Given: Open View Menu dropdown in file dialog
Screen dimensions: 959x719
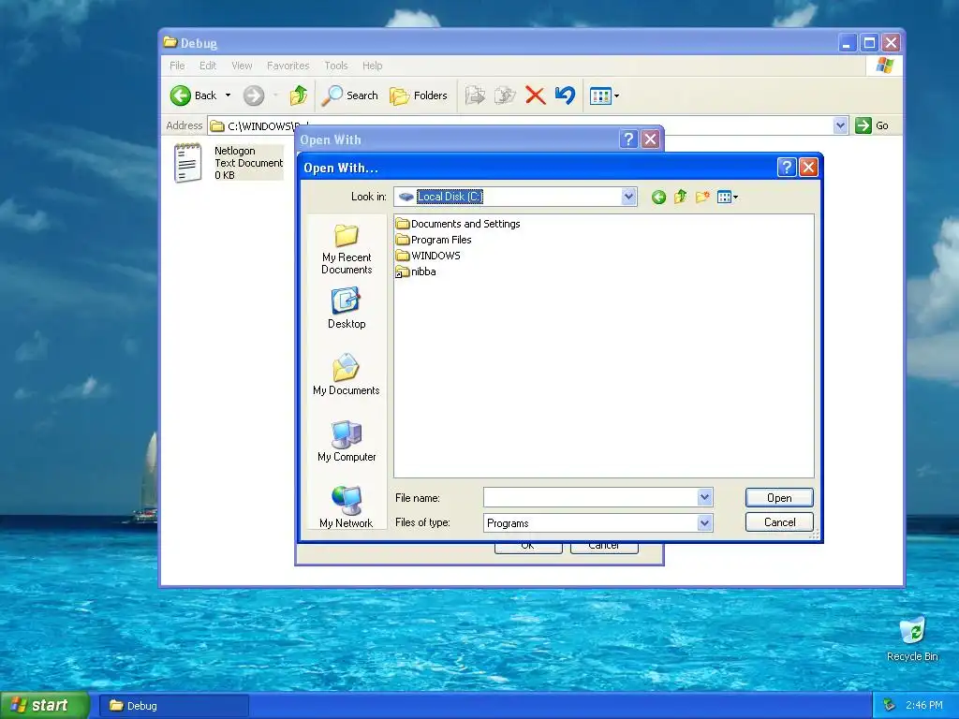Looking at the screenshot, I should pyautogui.click(x=727, y=197).
